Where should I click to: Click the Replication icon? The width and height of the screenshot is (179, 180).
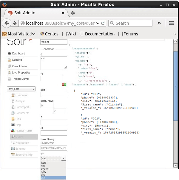13,143
